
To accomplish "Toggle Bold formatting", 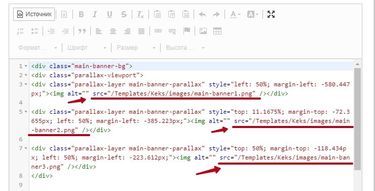I will tap(81, 14).
